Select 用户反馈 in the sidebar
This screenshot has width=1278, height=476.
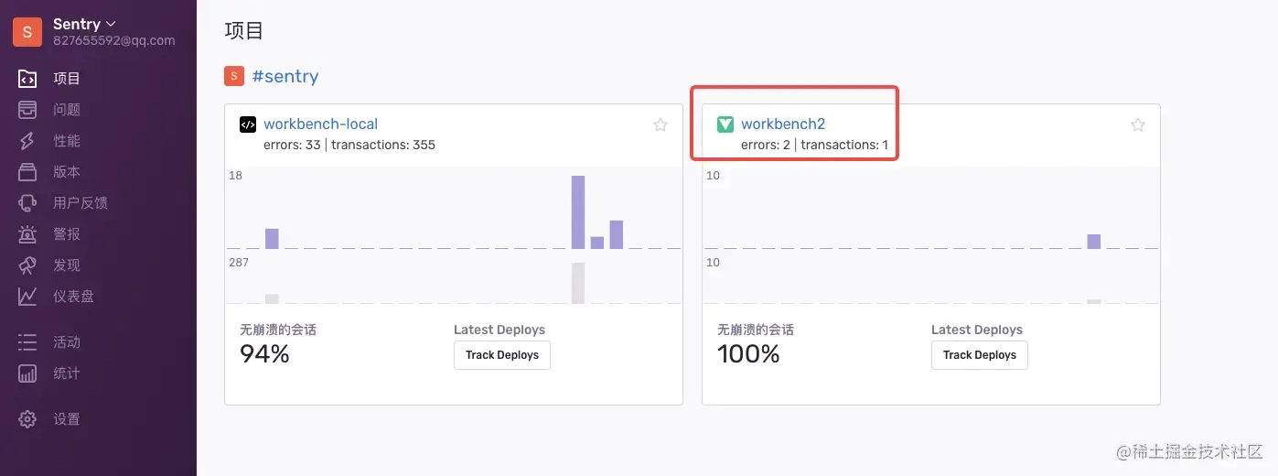coord(81,203)
